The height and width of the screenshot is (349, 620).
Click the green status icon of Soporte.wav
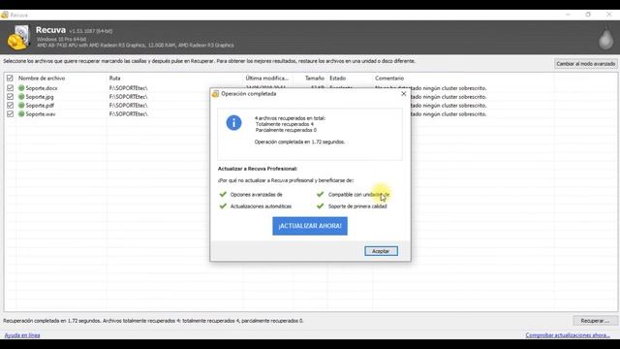pos(21,114)
